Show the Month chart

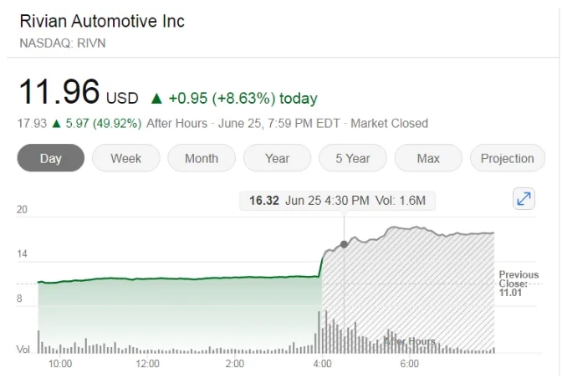coord(201,158)
